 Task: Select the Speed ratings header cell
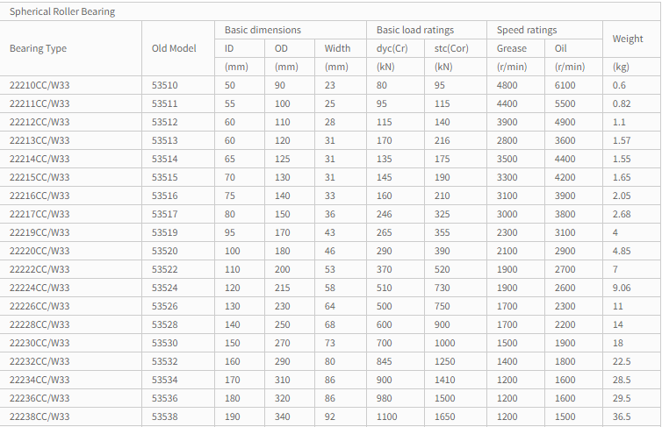pyautogui.click(x=527, y=30)
